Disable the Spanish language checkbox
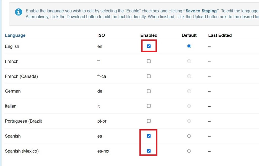 click(x=149, y=136)
